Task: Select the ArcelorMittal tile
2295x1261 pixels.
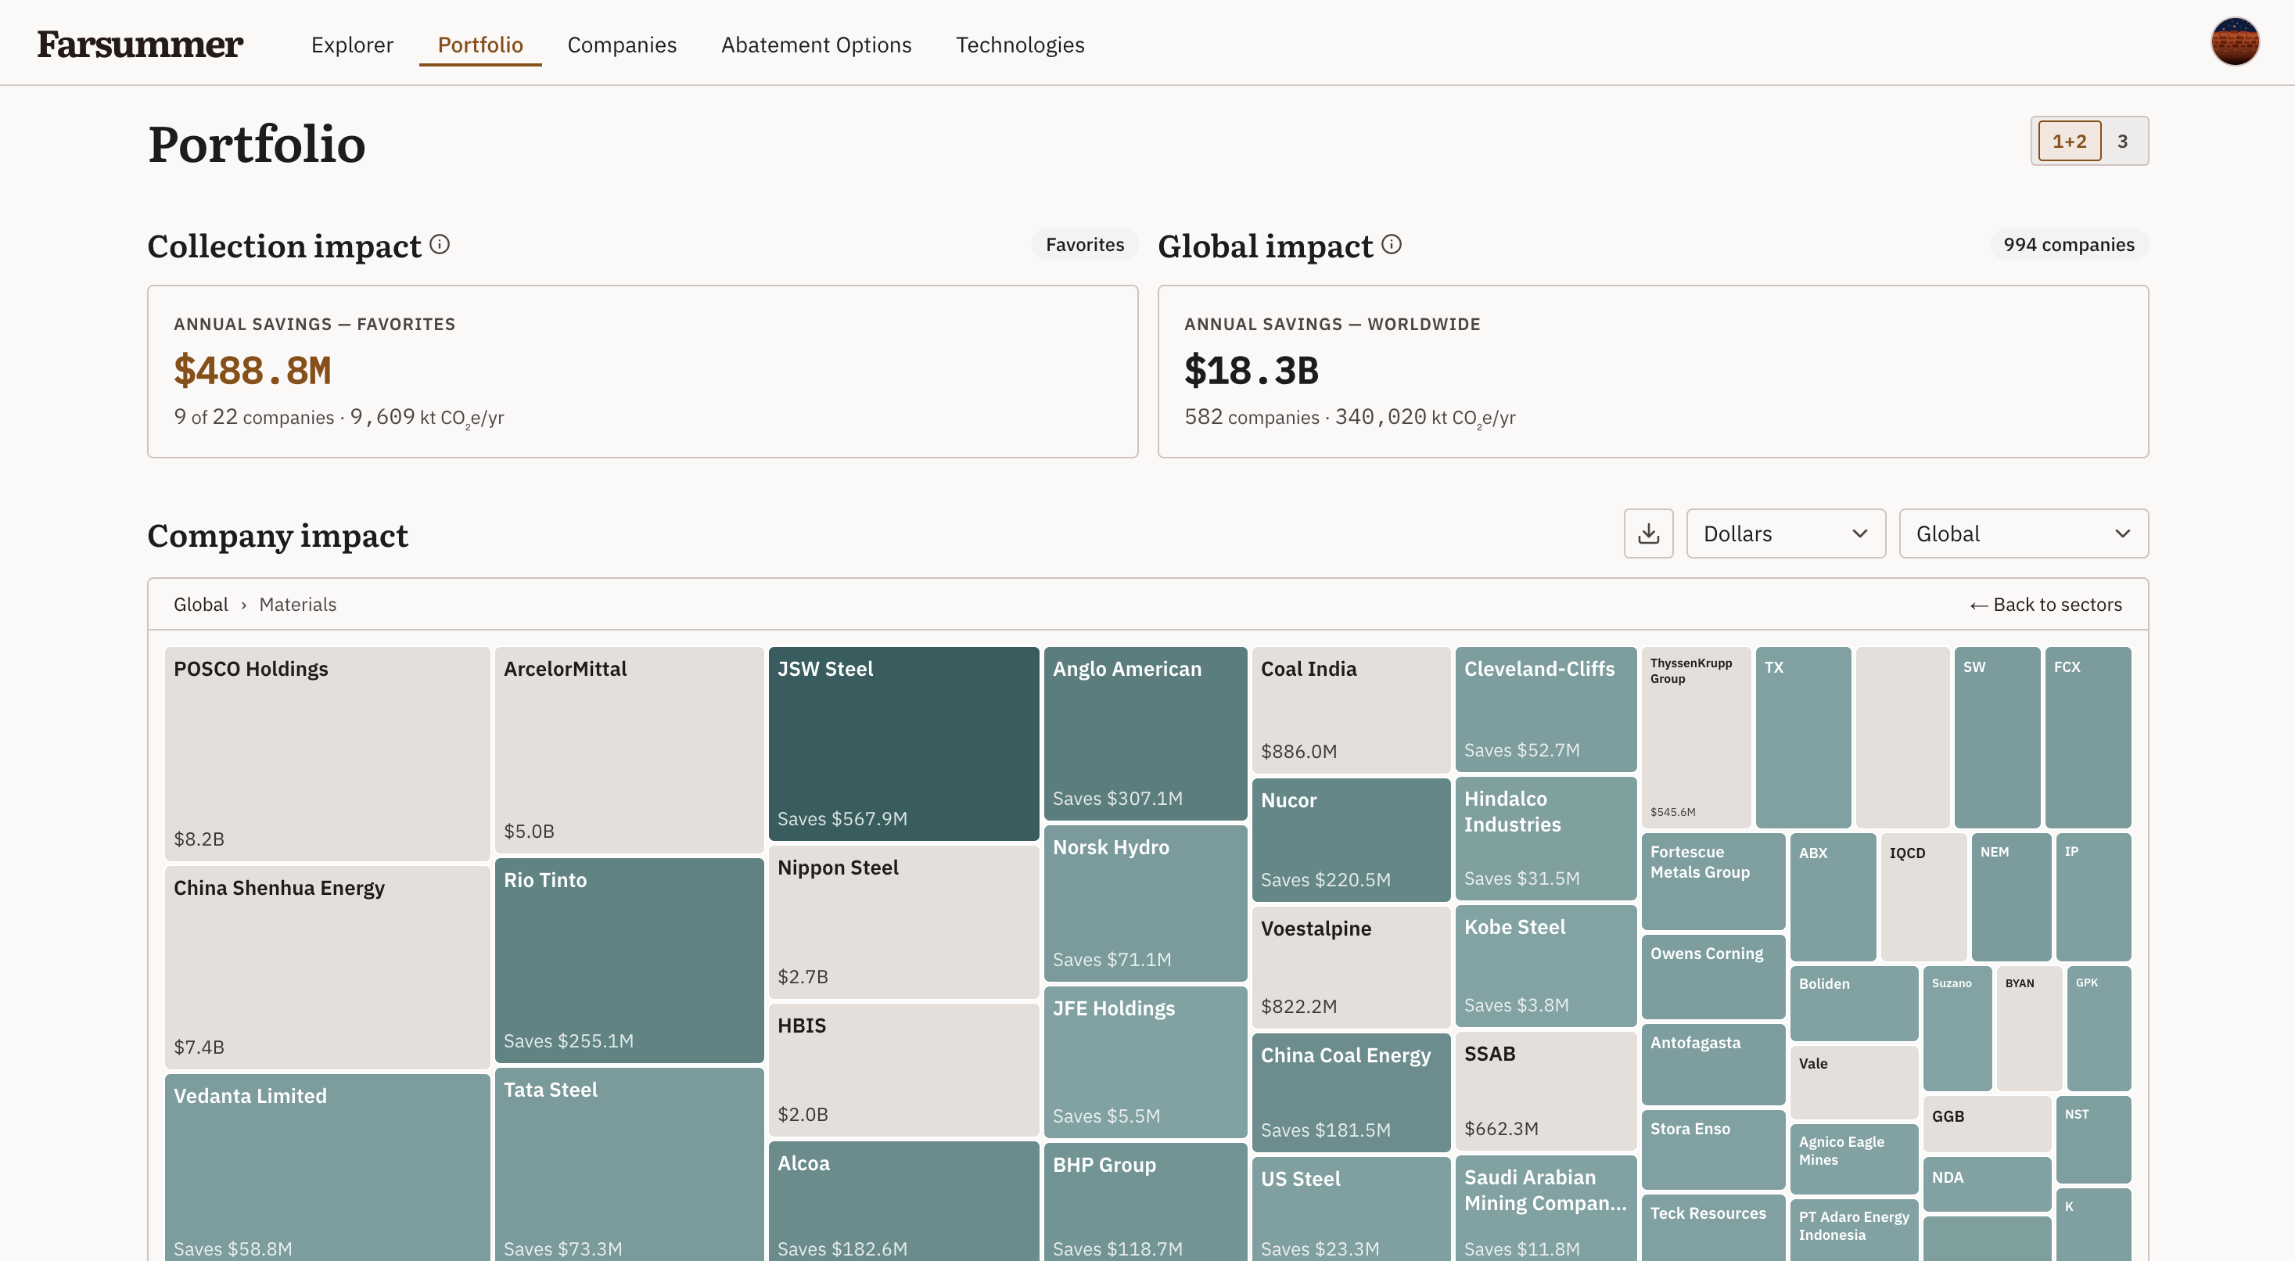Action: pyautogui.click(x=629, y=749)
